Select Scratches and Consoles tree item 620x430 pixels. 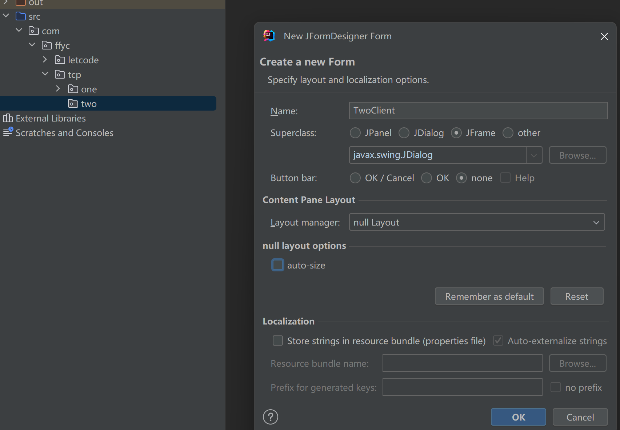[64, 133]
